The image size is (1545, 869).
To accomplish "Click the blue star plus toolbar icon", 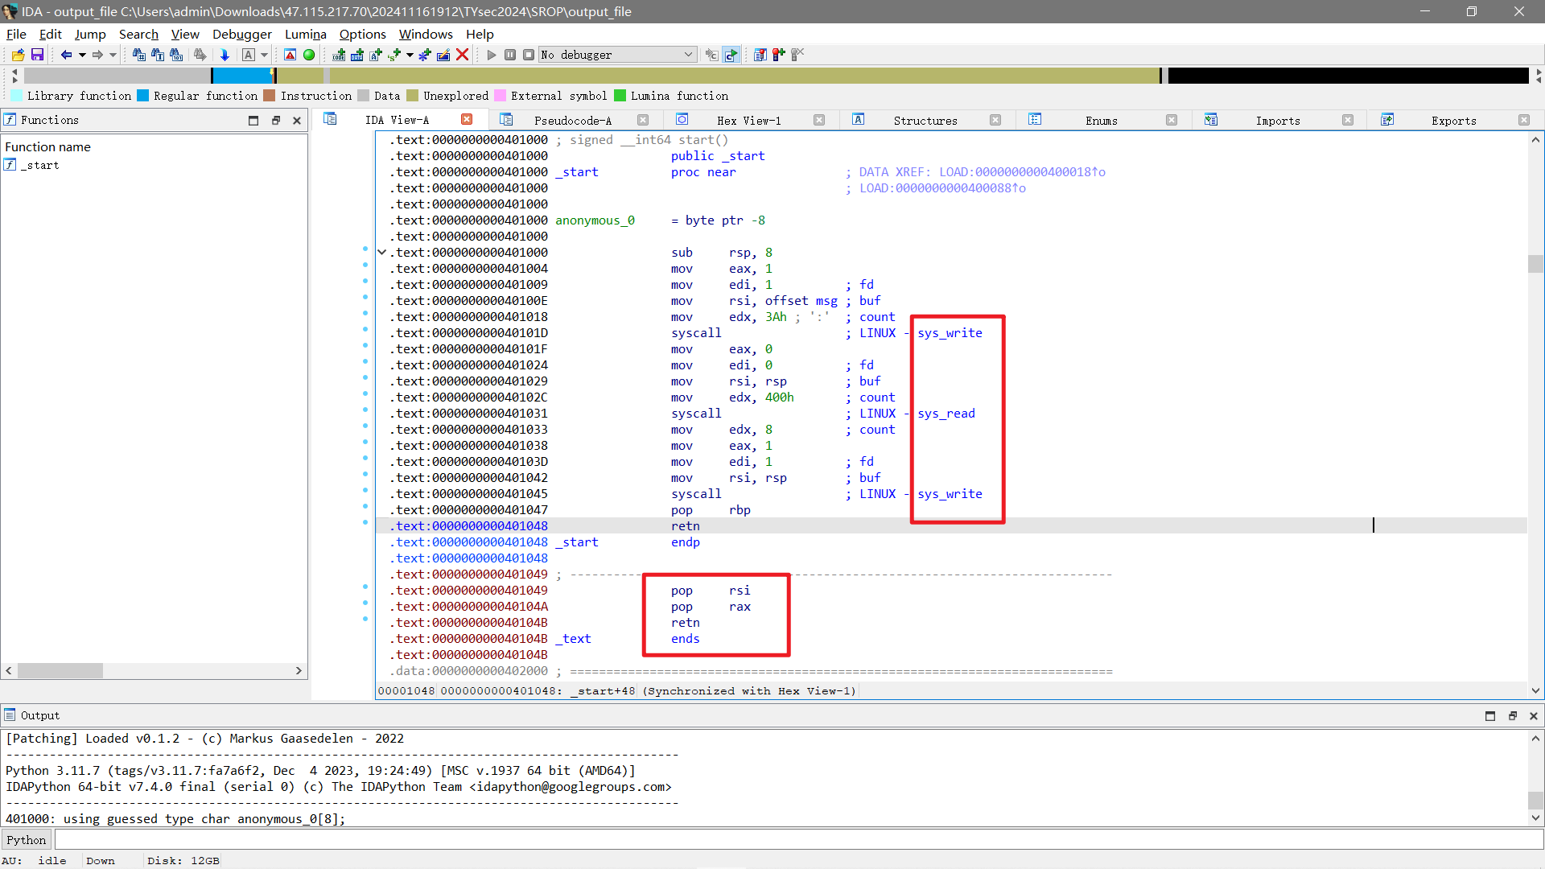I will [425, 55].
